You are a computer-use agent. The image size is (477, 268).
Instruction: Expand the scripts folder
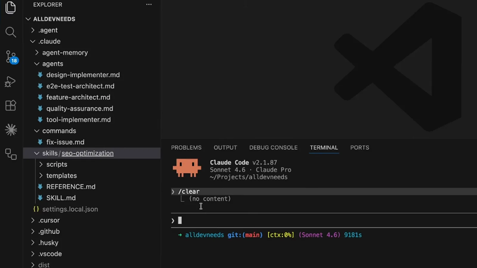[x=41, y=164]
